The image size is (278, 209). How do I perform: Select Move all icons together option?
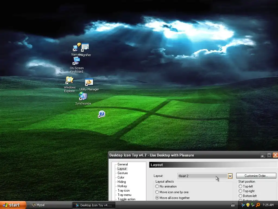click(157, 198)
